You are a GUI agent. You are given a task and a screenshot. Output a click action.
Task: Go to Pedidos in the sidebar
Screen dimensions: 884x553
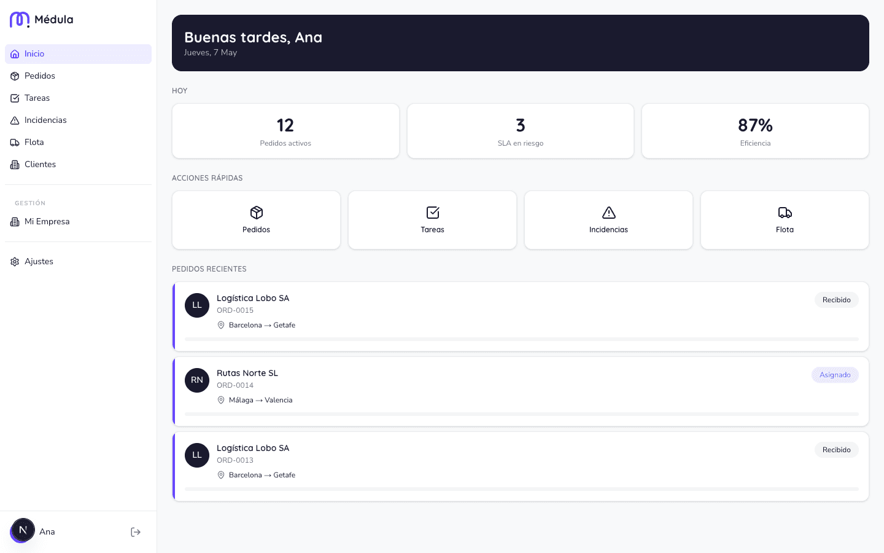(x=78, y=76)
